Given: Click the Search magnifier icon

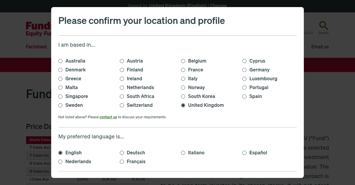Looking at the screenshot, I should click(323, 26).
